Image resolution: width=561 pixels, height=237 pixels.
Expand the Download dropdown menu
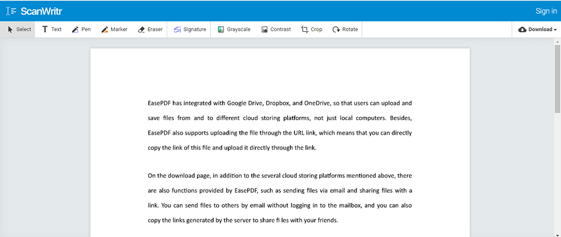537,30
